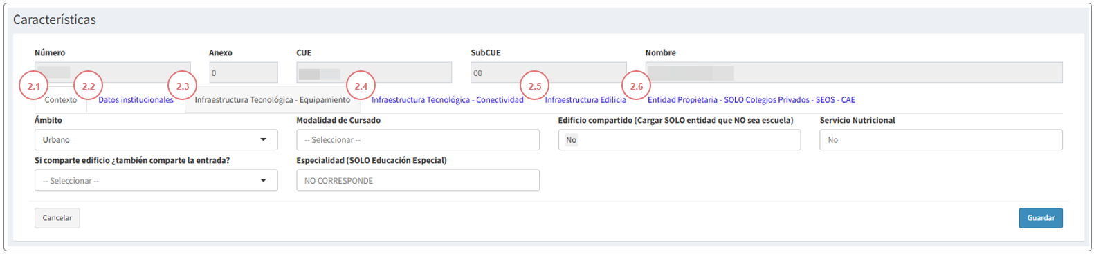Save the form with Guardar
Viewport: 1094px width, 254px height.
tap(1041, 218)
